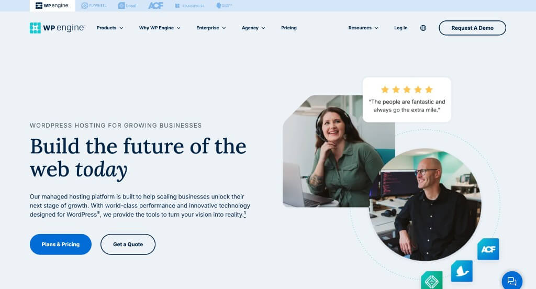This screenshot has width=536, height=289.
Task: Expand the Resources dropdown menu
Action: click(x=363, y=28)
